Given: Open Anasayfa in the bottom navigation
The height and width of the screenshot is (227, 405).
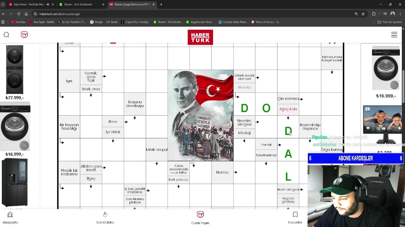Looking at the screenshot, I should tap(10, 218).
